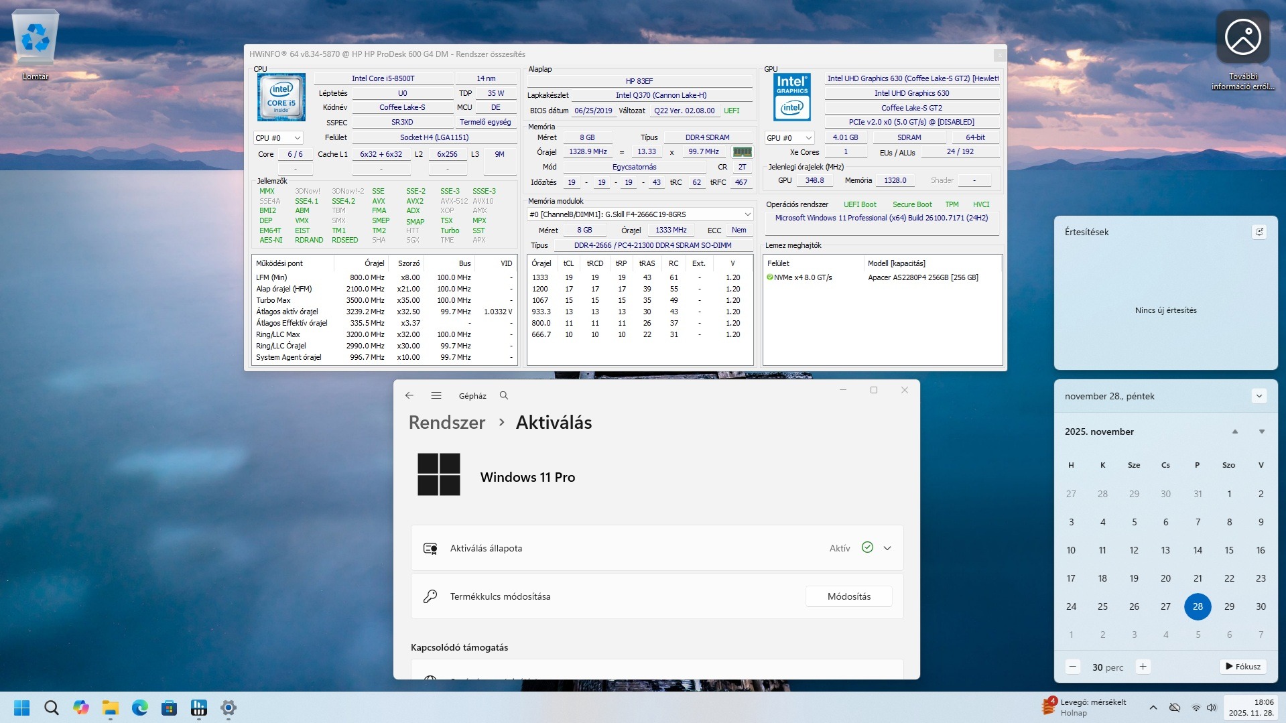Image resolution: width=1286 pixels, height=723 pixels.
Task: Collapse the calendar panel with chevron
Action: tap(1259, 396)
